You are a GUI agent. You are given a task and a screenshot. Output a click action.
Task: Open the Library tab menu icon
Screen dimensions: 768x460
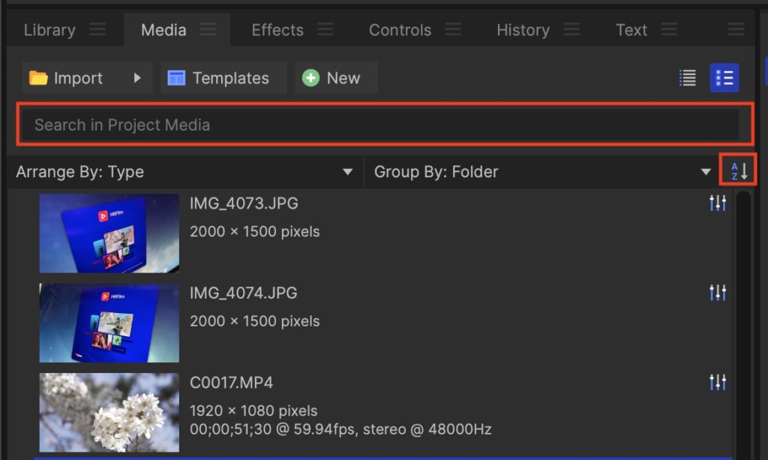coord(97,30)
